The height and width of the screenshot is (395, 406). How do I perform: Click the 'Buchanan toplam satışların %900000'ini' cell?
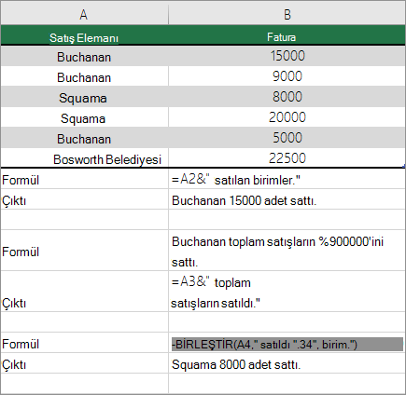[287, 251]
